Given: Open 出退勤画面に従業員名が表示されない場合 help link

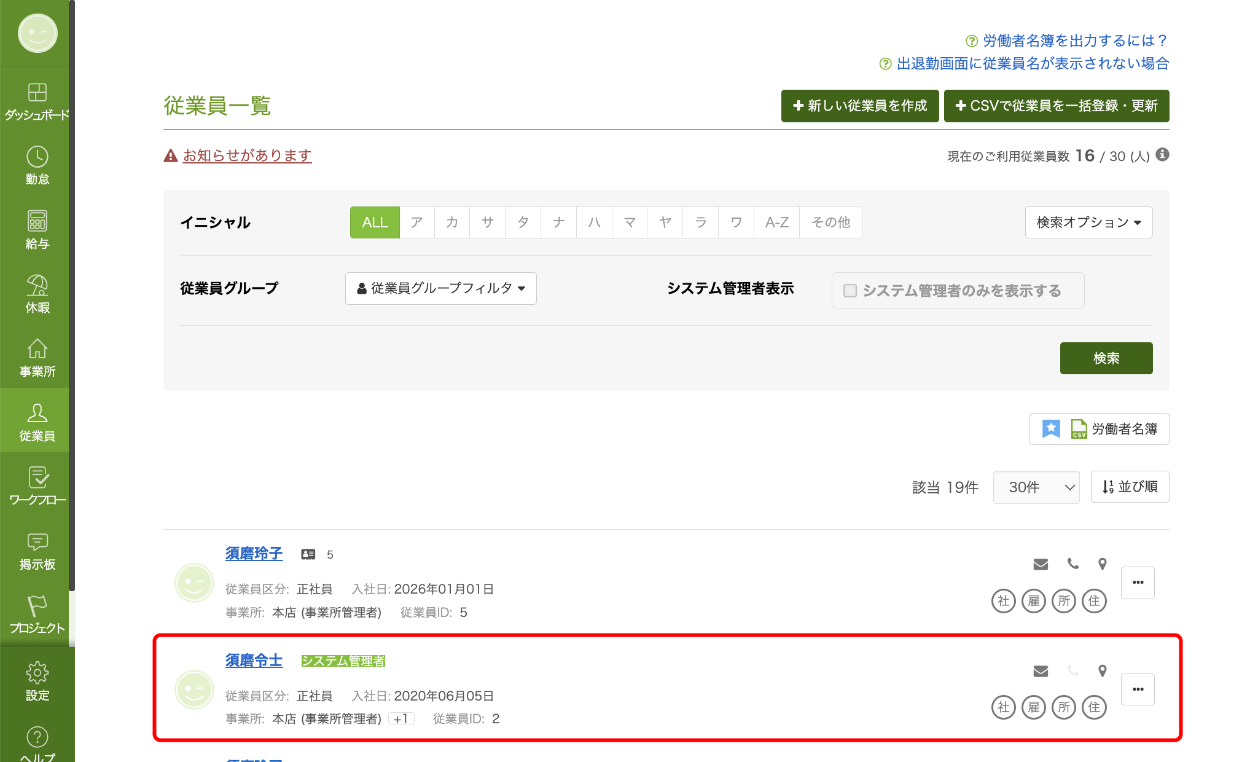Looking at the screenshot, I should [x=1033, y=63].
